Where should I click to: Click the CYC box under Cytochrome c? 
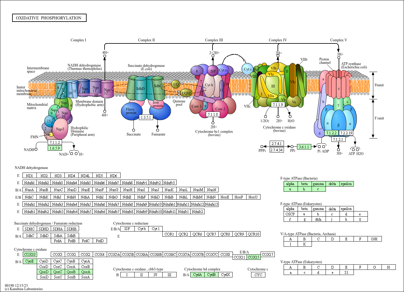258,274
